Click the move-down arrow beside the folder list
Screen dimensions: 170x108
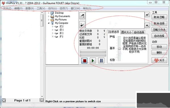click(x=147, y=25)
